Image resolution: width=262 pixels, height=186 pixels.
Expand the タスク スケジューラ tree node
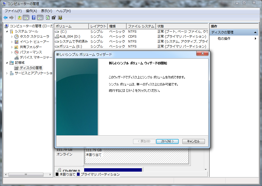point(12,37)
